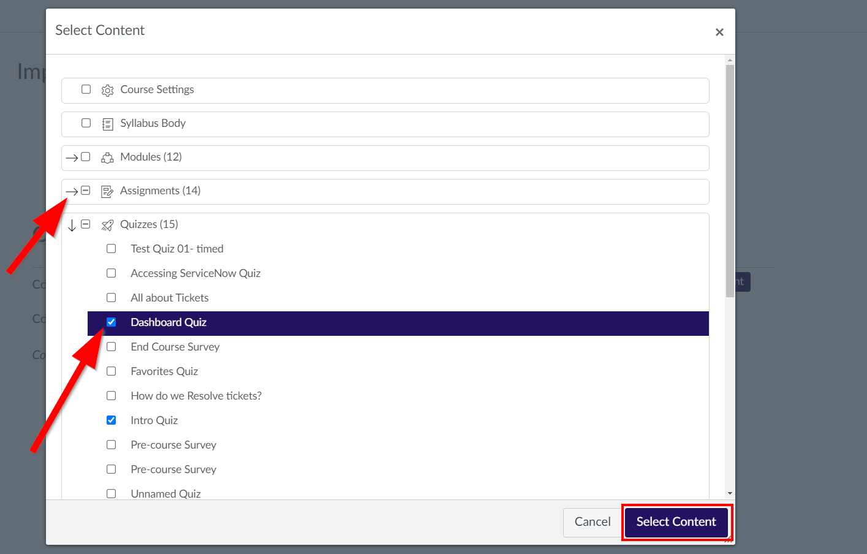The width and height of the screenshot is (867, 554).
Task: Check the second Pre-course Survey checkbox
Action: click(x=111, y=469)
